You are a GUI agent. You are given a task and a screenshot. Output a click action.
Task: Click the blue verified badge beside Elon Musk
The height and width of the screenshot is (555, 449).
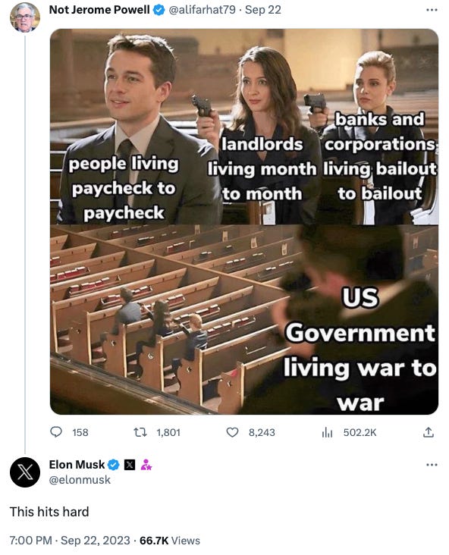tap(113, 464)
